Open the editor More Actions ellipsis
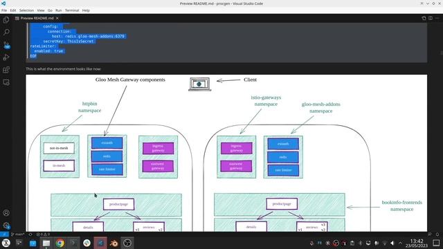This screenshot has width=443, height=249. click(x=437, y=18)
